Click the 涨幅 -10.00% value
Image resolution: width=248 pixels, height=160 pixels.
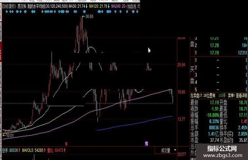213,115
